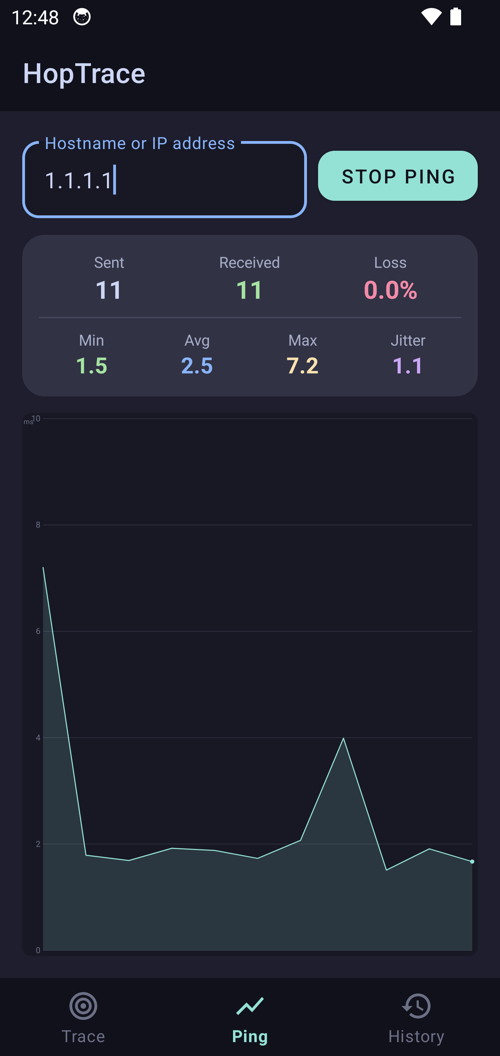
Task: Tap the Min label
Action: [x=91, y=340]
